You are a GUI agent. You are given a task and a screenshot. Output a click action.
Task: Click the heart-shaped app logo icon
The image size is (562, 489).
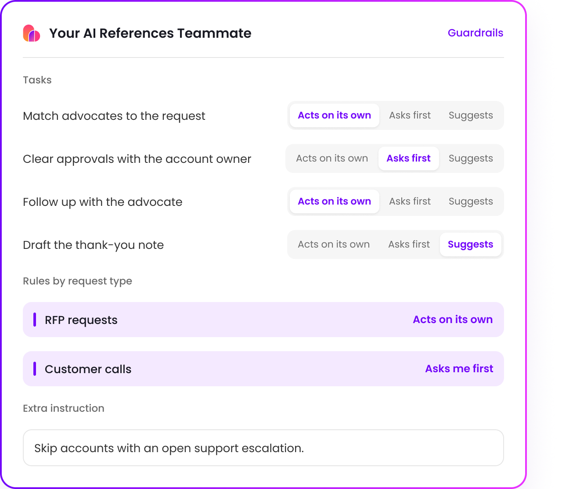(x=32, y=33)
